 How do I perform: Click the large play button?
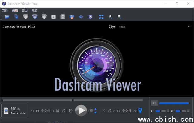[x=81, y=111]
